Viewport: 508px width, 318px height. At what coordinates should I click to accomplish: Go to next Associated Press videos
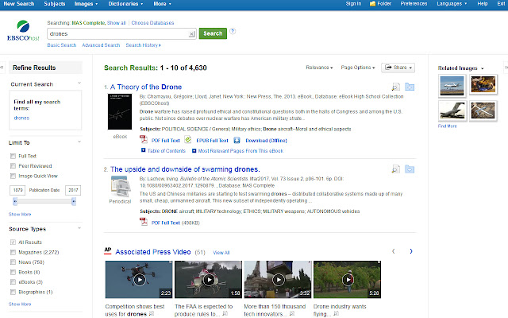pyautogui.click(x=411, y=251)
